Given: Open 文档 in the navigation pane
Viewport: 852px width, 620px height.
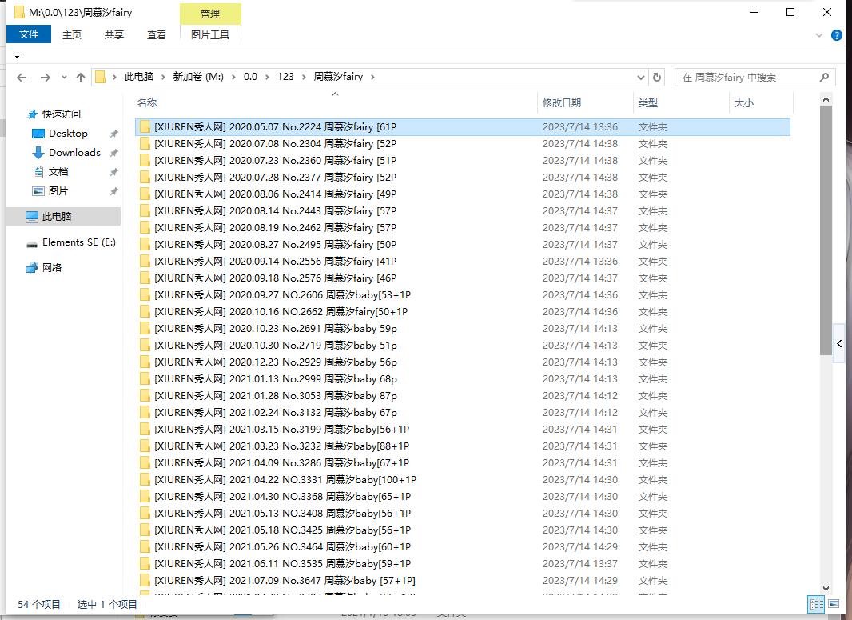Looking at the screenshot, I should point(58,172).
